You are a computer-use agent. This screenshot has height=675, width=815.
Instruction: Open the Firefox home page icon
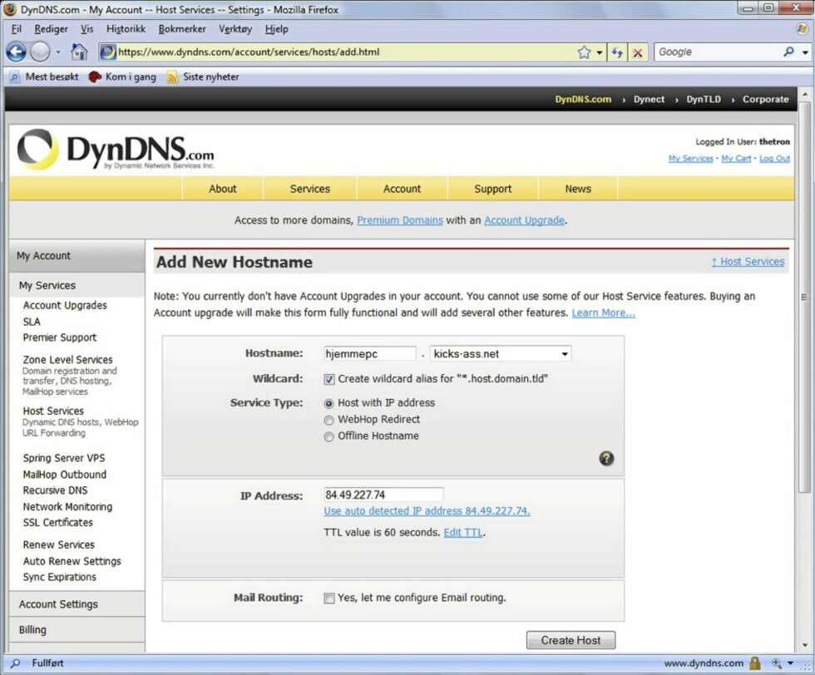tap(79, 52)
